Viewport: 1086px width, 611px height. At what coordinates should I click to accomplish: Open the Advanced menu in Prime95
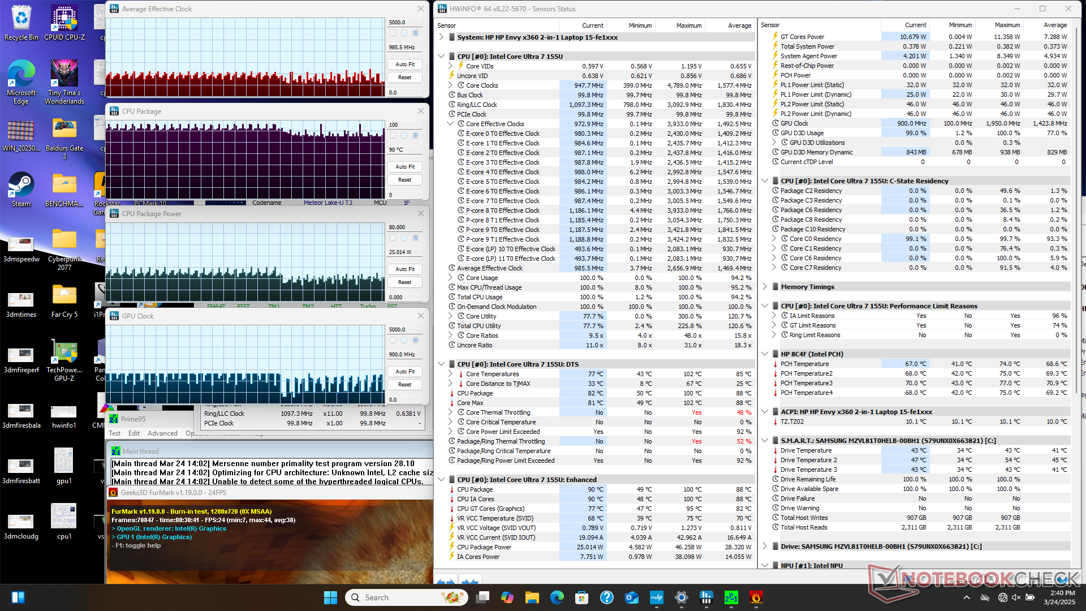162,433
